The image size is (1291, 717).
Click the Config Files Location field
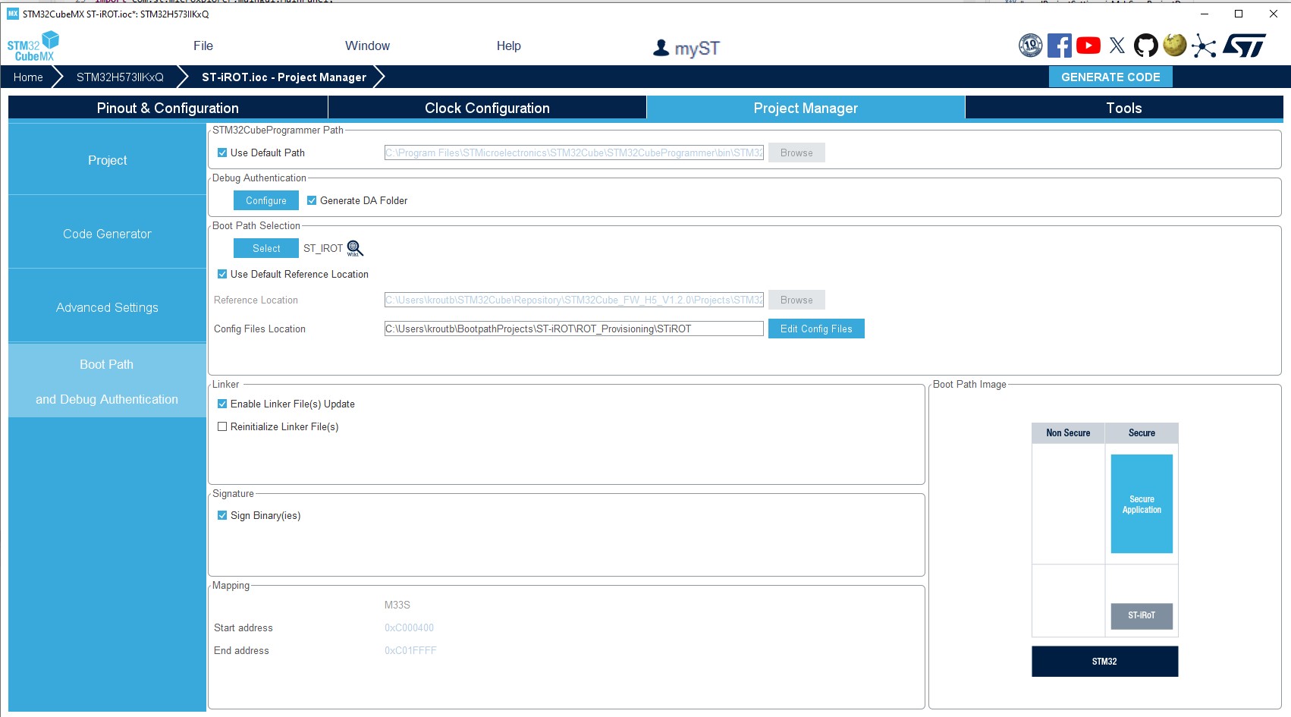574,329
